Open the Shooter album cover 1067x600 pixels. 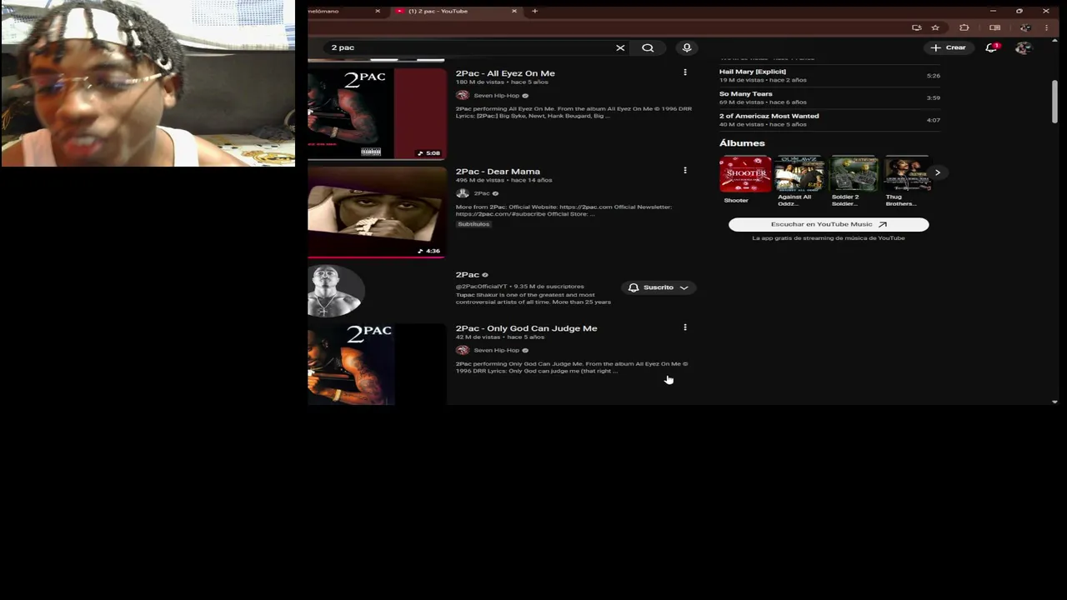click(x=745, y=174)
